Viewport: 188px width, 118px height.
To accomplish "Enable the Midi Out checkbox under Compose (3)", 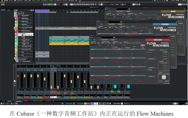I will tap(147, 70).
